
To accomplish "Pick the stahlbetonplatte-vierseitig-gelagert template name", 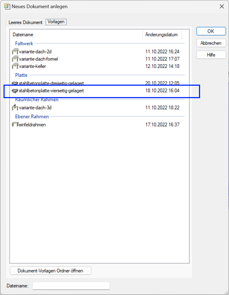I will click(51, 91).
